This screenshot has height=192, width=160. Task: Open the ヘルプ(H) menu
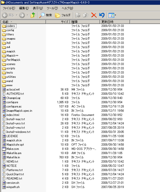(67, 8)
